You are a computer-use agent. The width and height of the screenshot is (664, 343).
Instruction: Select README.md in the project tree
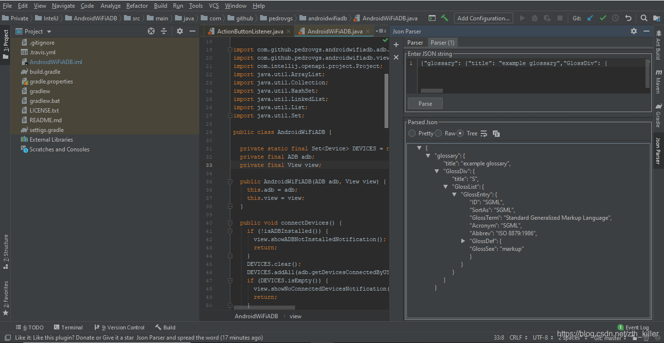click(45, 120)
